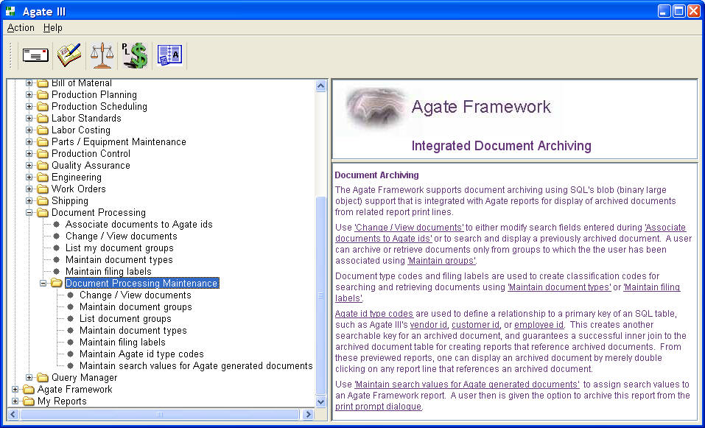Collapse the Document Processing Maintenance node

[x=43, y=283]
